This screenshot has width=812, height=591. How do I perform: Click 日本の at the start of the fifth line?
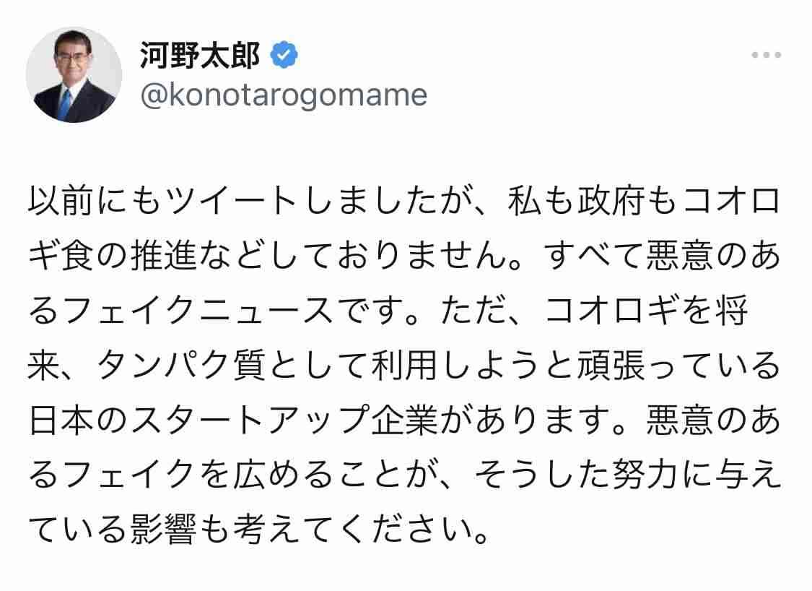click(x=78, y=420)
